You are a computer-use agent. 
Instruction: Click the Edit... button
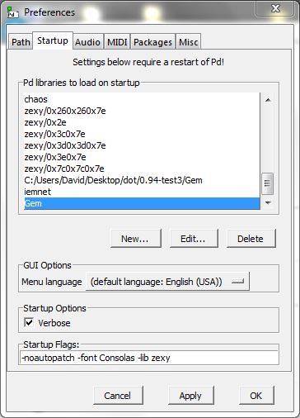(x=194, y=239)
